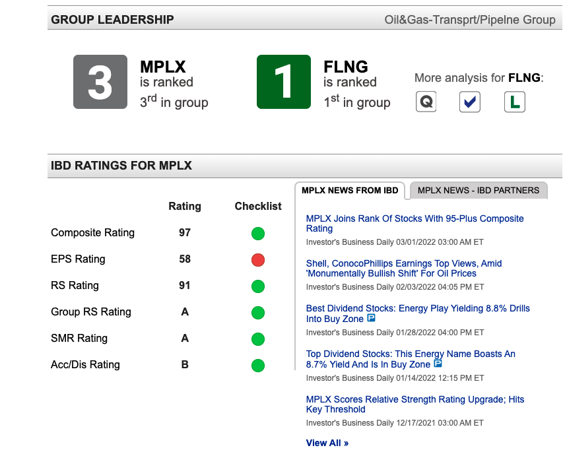Click the SMR Rating label
This screenshot has width=565, height=458.
pyautogui.click(x=79, y=338)
